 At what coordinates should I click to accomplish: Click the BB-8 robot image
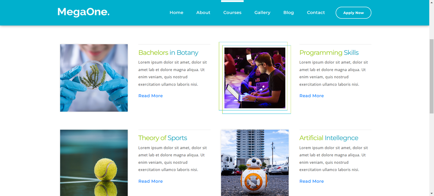[x=255, y=163]
